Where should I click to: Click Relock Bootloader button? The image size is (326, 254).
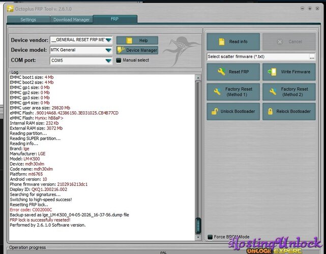click(x=289, y=111)
